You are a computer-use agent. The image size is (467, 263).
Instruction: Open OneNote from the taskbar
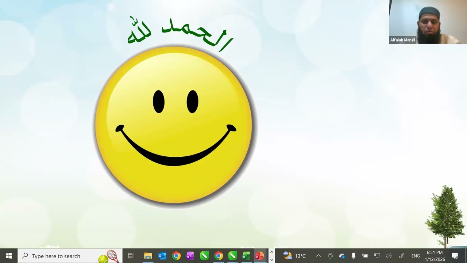pos(190,256)
